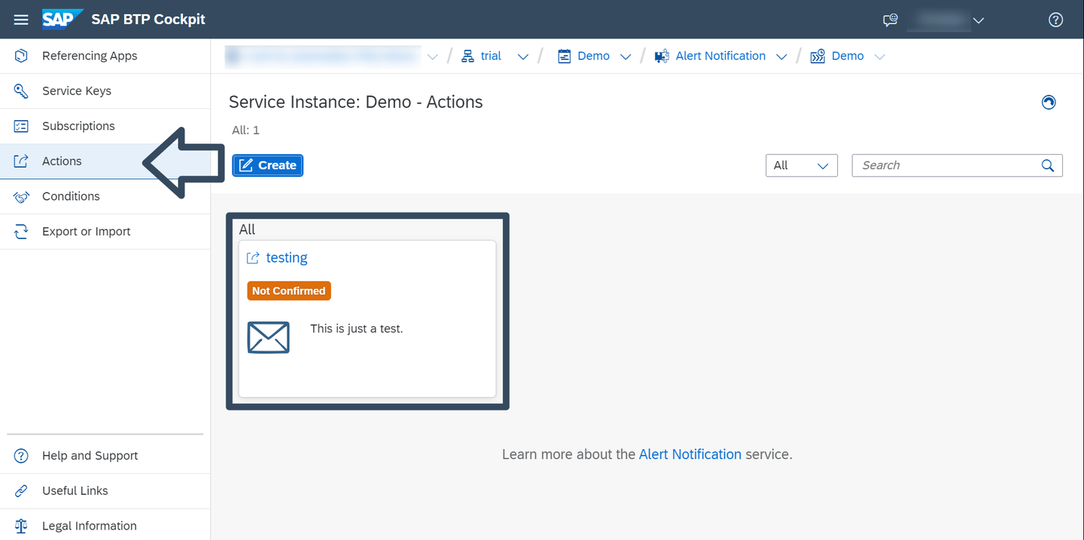Click the Alert Notification breadcrumb link

[x=720, y=56]
